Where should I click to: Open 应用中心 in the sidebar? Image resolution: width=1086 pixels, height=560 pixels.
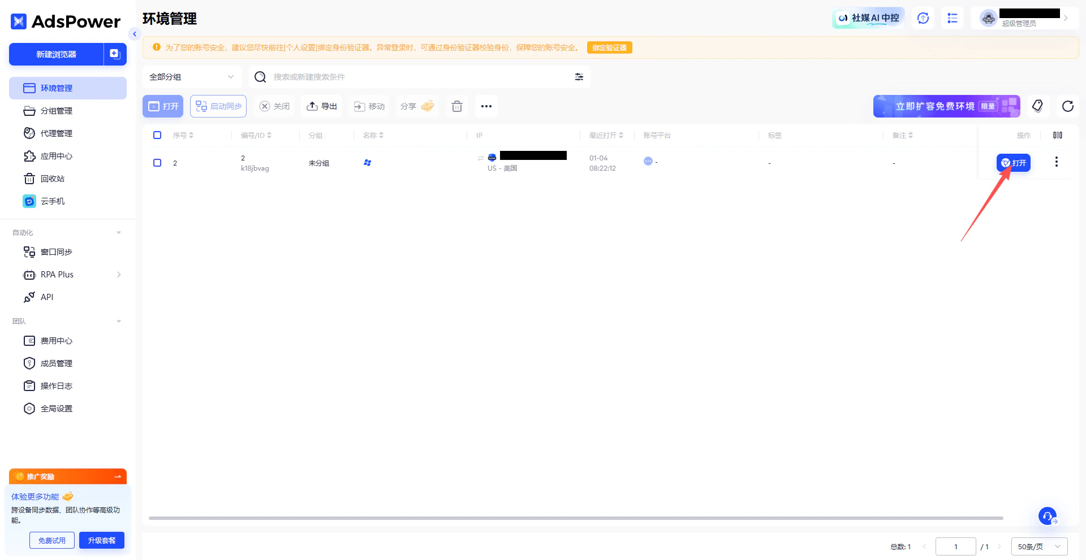point(68,156)
